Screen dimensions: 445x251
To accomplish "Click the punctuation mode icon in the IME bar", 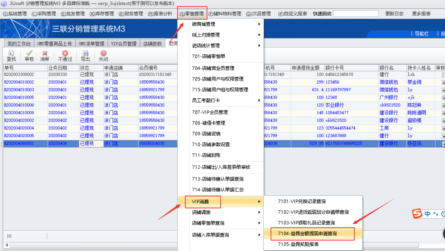I will click(x=436, y=214).
